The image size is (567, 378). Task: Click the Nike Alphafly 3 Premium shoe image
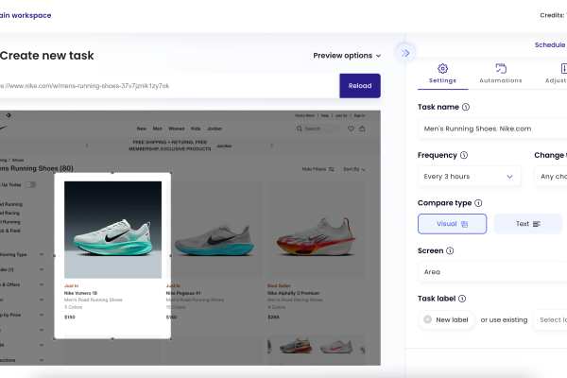(x=316, y=230)
